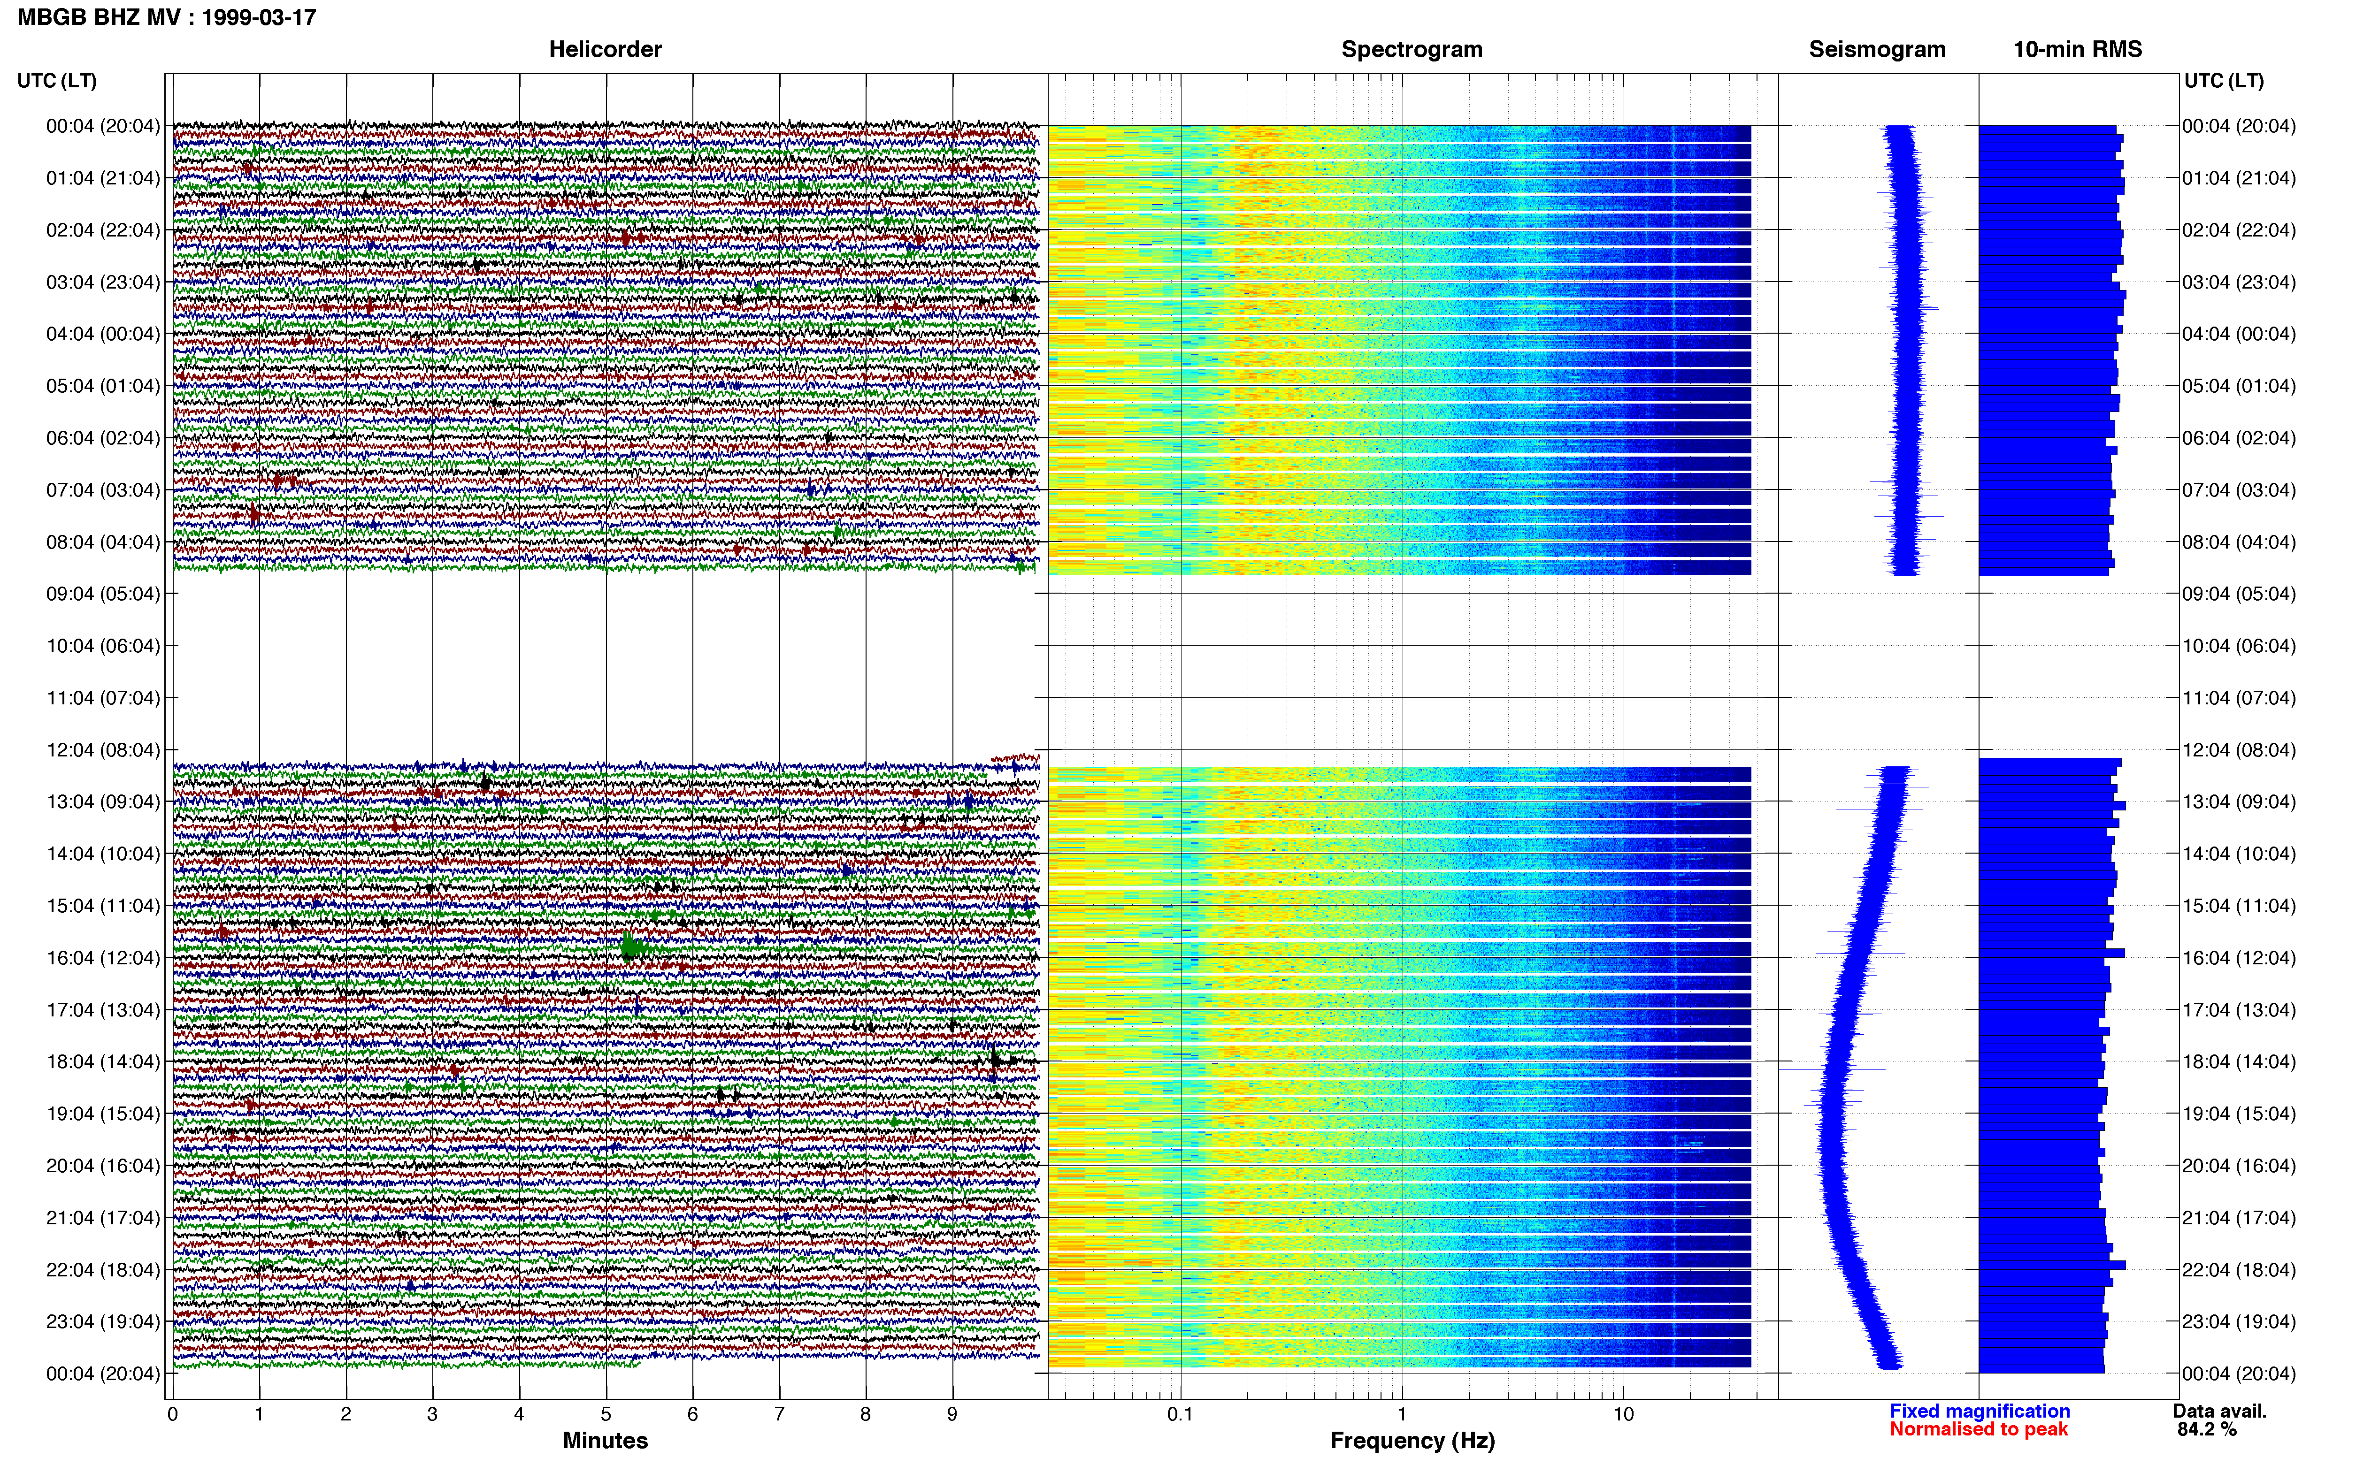Click the 07:04 (03:04) label beside the Helicorder
2356x1473 pixels.
click(x=103, y=490)
